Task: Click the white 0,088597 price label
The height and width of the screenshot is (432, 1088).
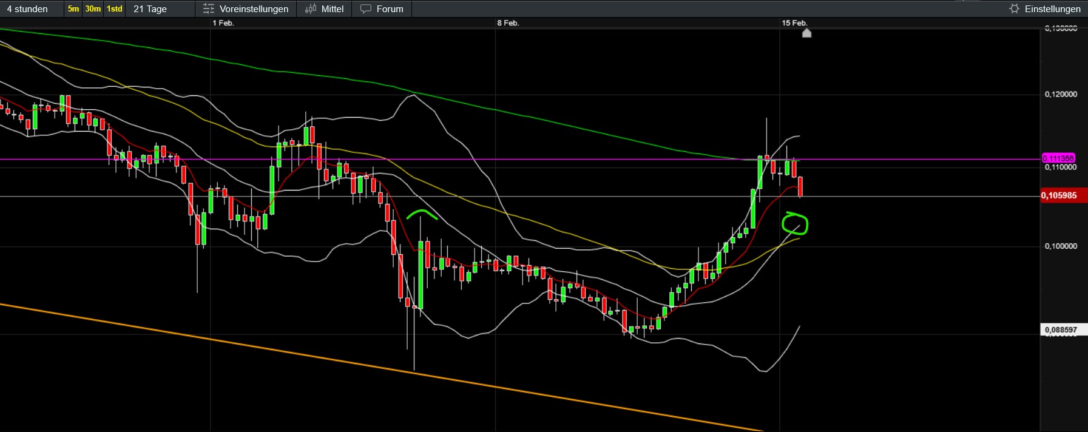Action: [1061, 330]
